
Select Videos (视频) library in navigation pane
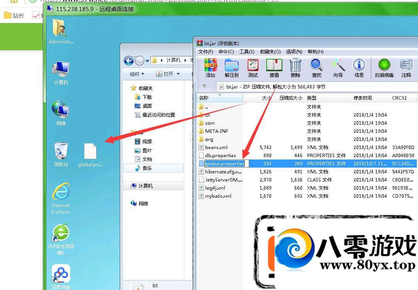143,141
